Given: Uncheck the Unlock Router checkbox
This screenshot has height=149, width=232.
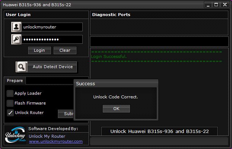Looking at the screenshot, I should 10,113.
